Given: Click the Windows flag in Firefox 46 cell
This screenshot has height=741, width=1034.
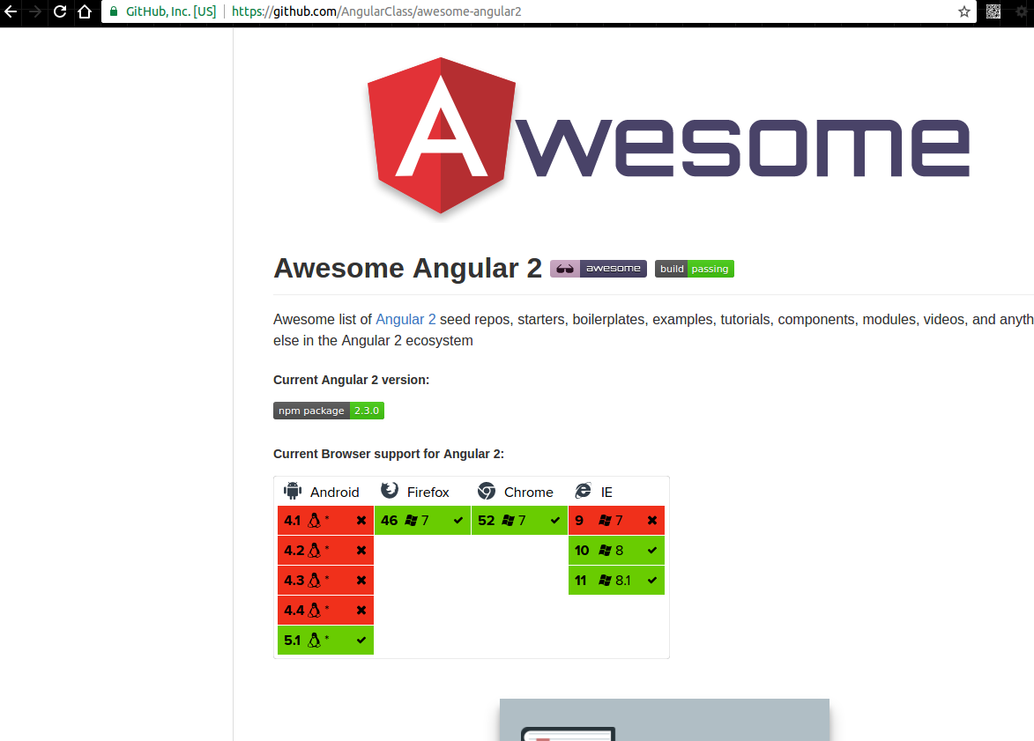Looking at the screenshot, I should click(x=412, y=520).
